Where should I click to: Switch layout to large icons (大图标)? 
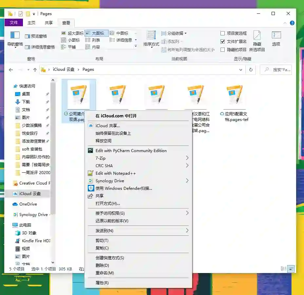point(96,33)
